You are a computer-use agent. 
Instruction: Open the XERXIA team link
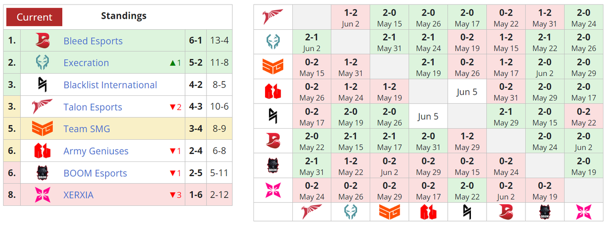tap(78, 195)
